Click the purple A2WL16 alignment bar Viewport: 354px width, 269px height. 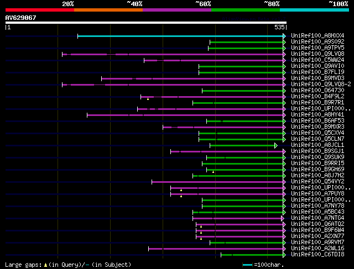[x=216, y=249]
